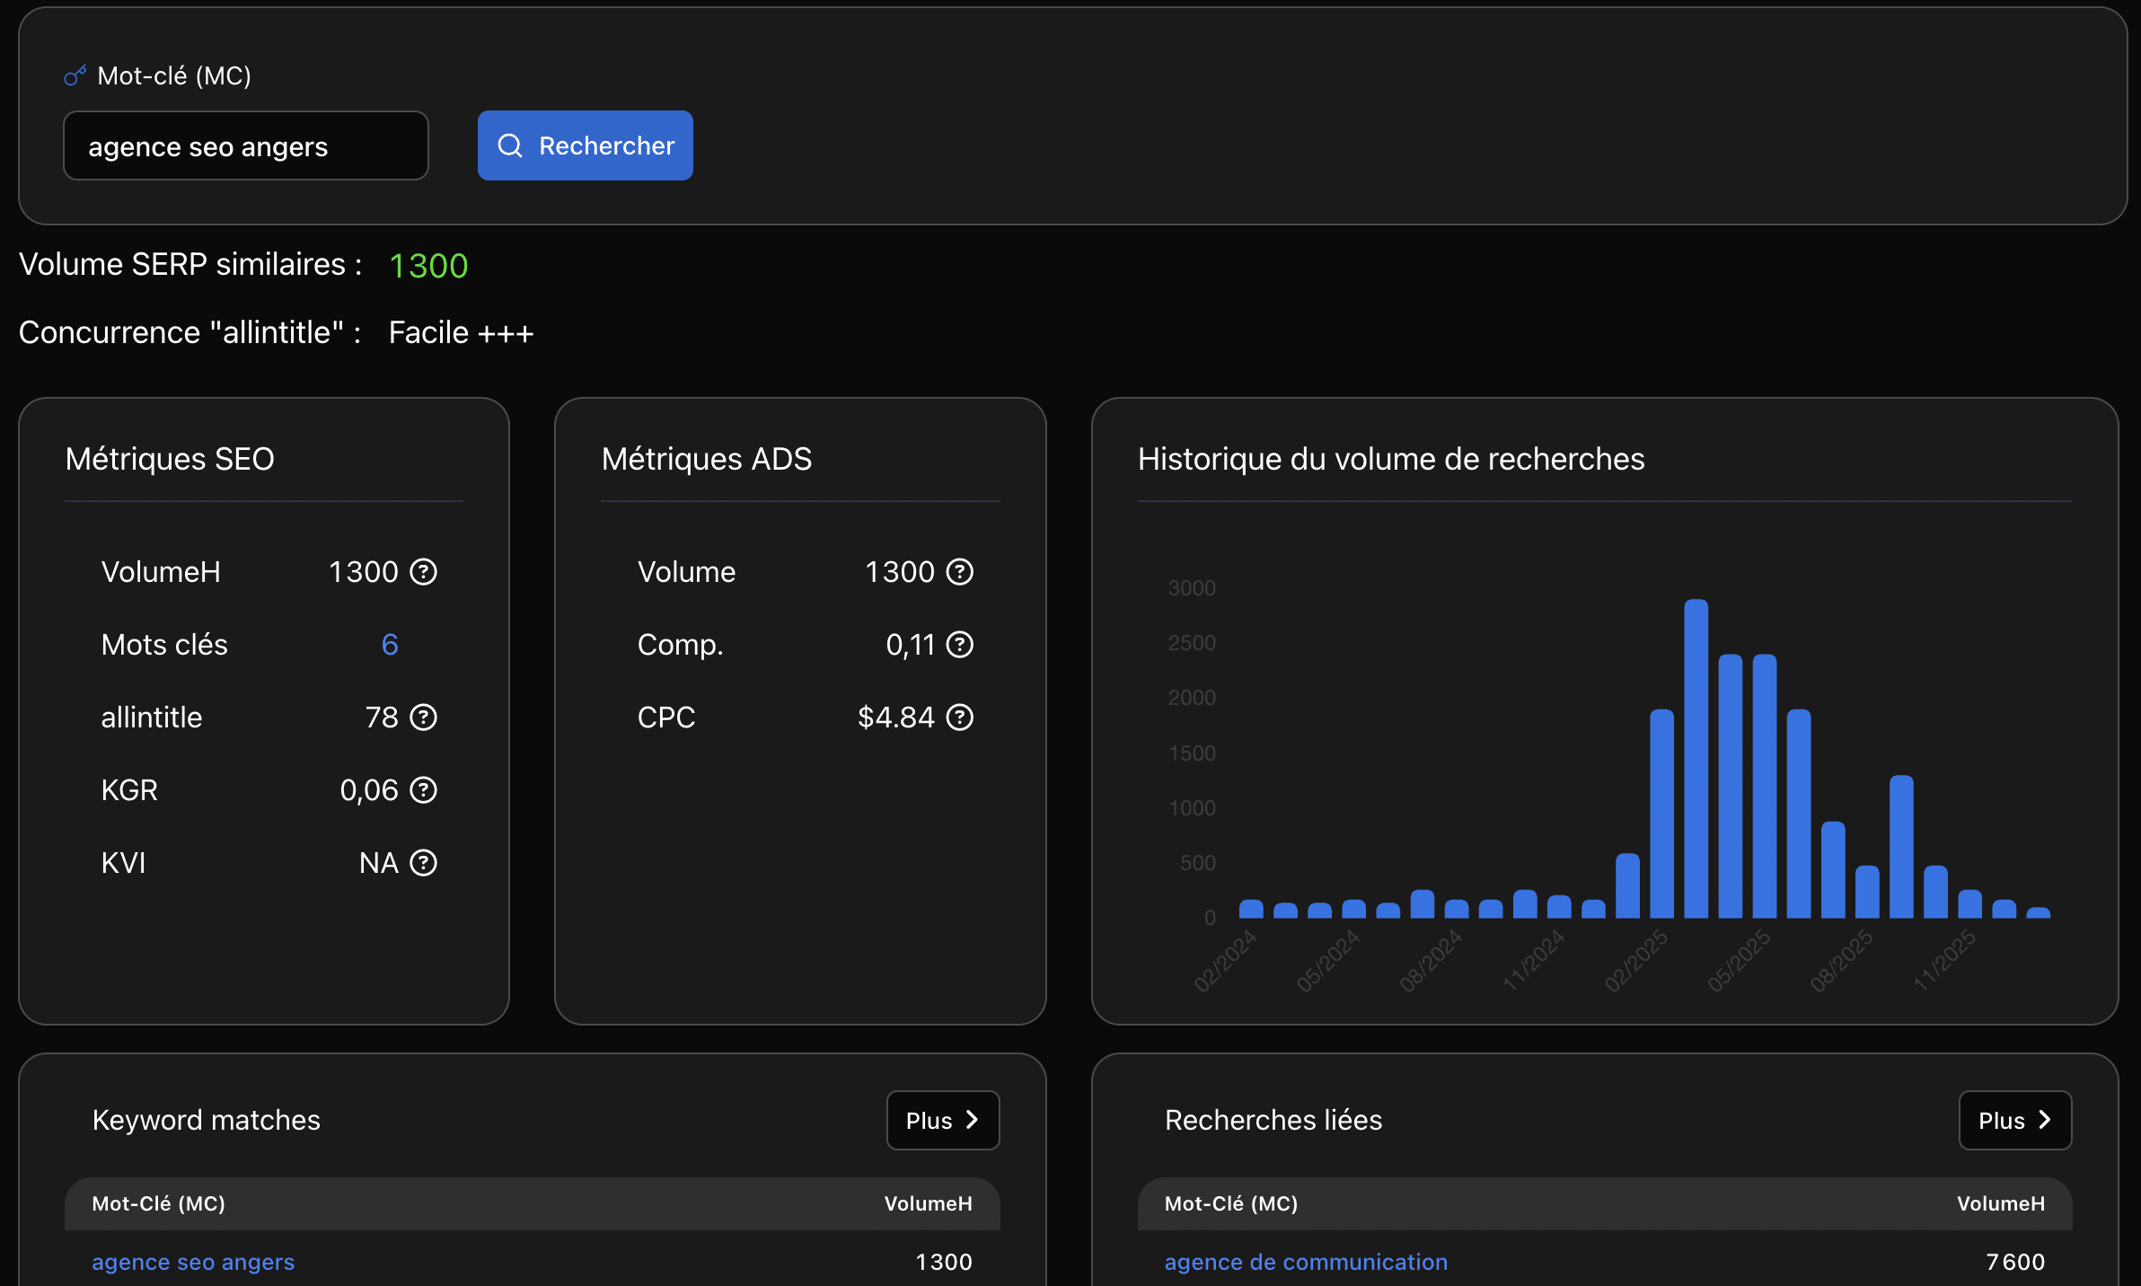Click the ADS Volume help icon
Screen dimensions: 2141x1286
click(x=960, y=572)
